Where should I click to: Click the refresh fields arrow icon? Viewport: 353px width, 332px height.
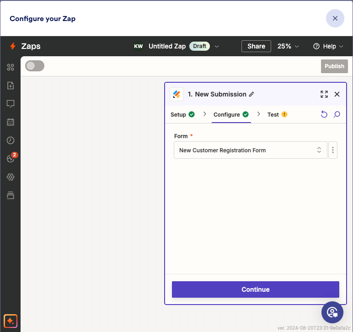pos(324,114)
